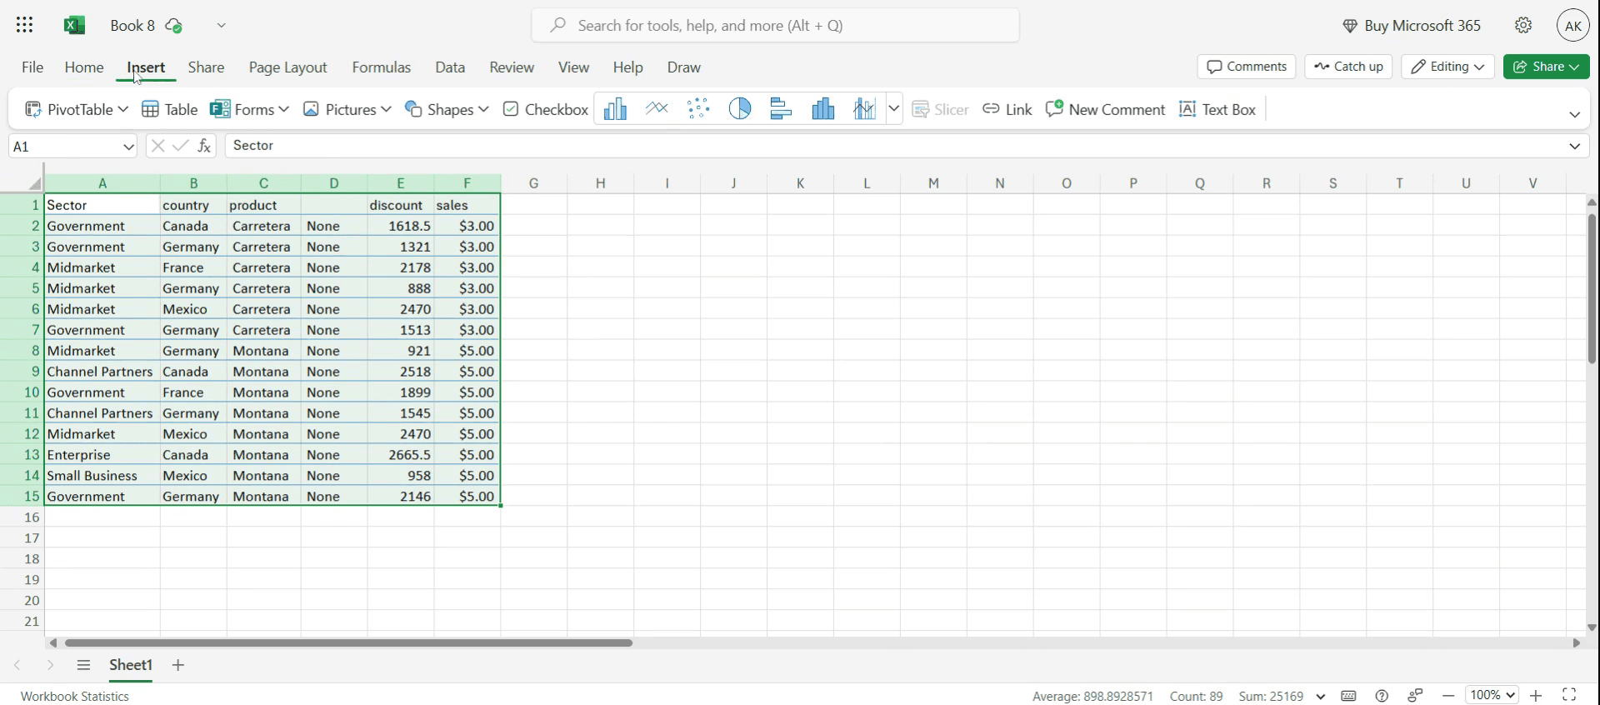Expand more chart types dropdown arrow
The width and height of the screenshot is (1600, 705).
[894, 109]
